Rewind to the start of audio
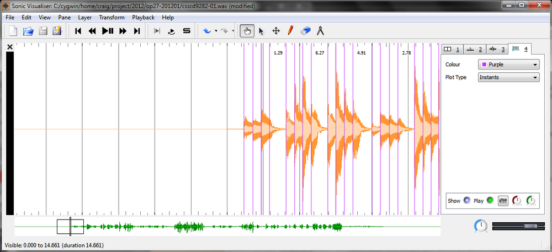Image resolution: width=552 pixels, height=252 pixels. 78,31
